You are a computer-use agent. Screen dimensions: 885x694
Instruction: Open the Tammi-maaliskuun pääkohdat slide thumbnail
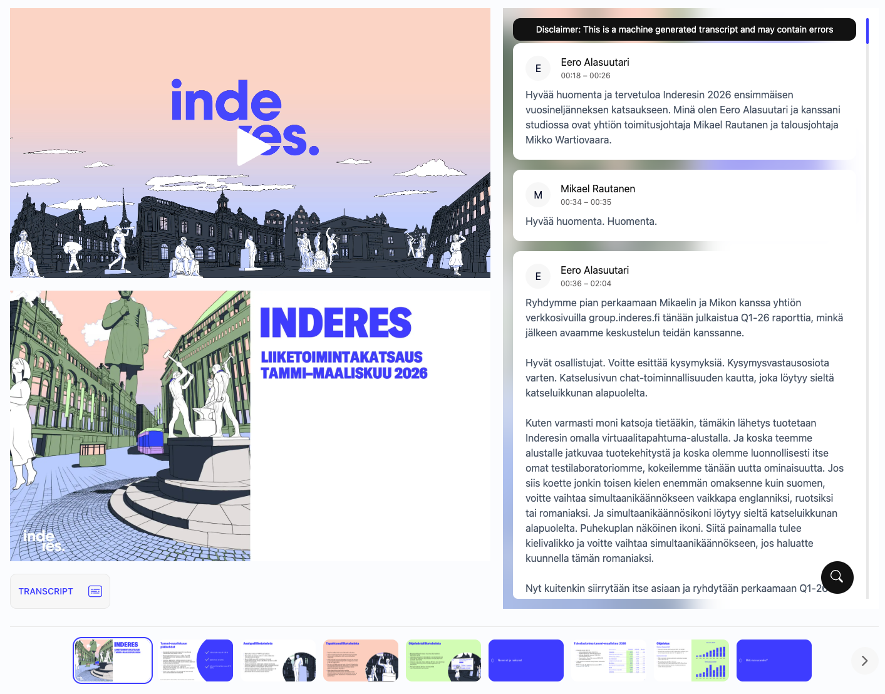coord(195,660)
